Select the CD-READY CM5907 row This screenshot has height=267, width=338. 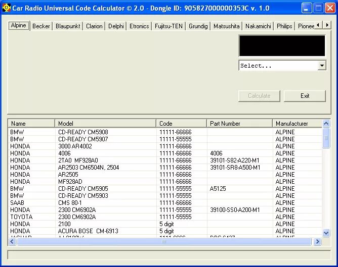[x=165, y=139]
